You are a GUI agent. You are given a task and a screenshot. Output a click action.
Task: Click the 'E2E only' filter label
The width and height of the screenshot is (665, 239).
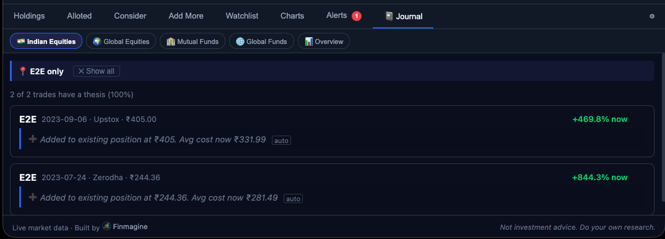pos(46,71)
